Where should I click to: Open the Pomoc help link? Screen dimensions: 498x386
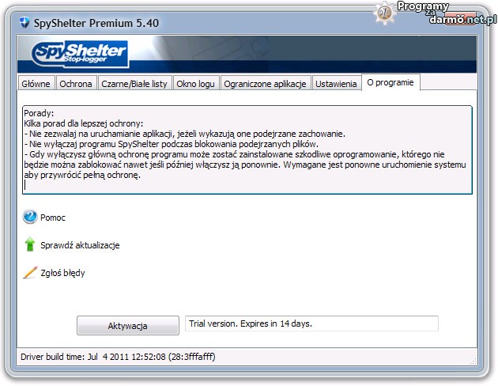(52, 218)
